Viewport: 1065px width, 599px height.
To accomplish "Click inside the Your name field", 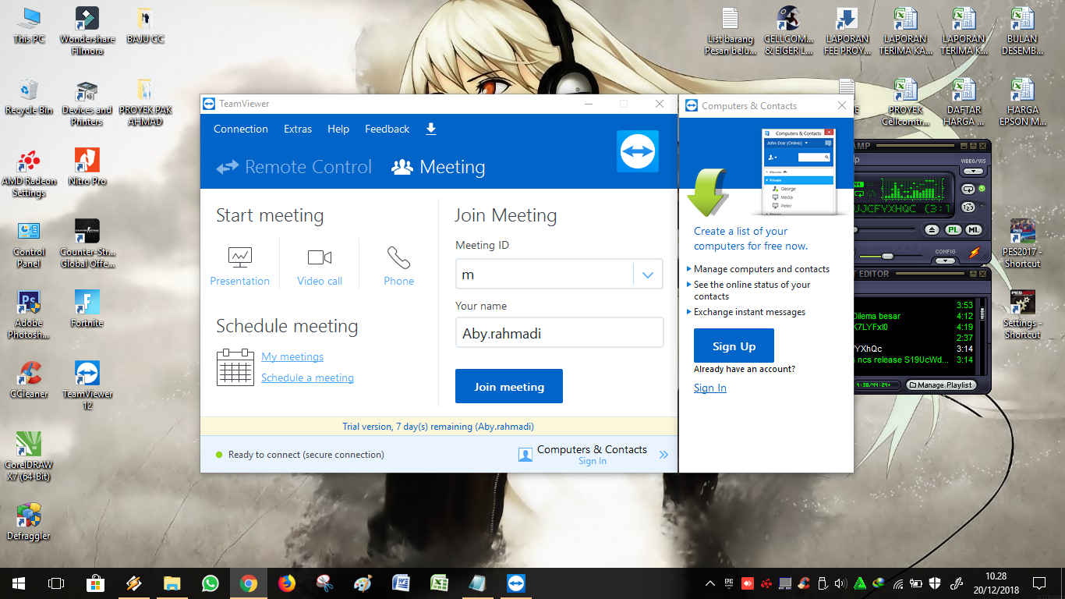I will [x=558, y=332].
